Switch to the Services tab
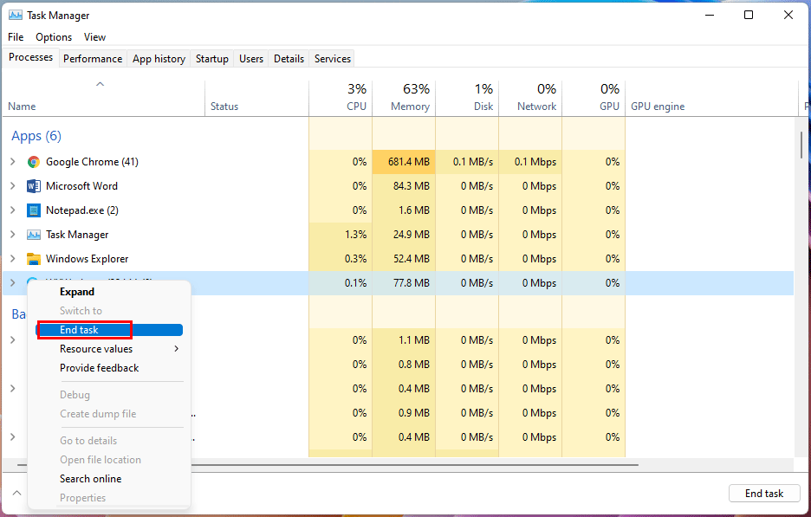This screenshot has width=811, height=517. click(333, 59)
